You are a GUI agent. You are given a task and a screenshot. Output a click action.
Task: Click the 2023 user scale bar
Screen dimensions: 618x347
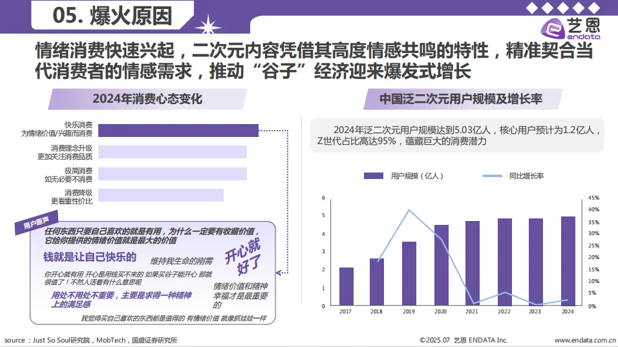click(536, 262)
